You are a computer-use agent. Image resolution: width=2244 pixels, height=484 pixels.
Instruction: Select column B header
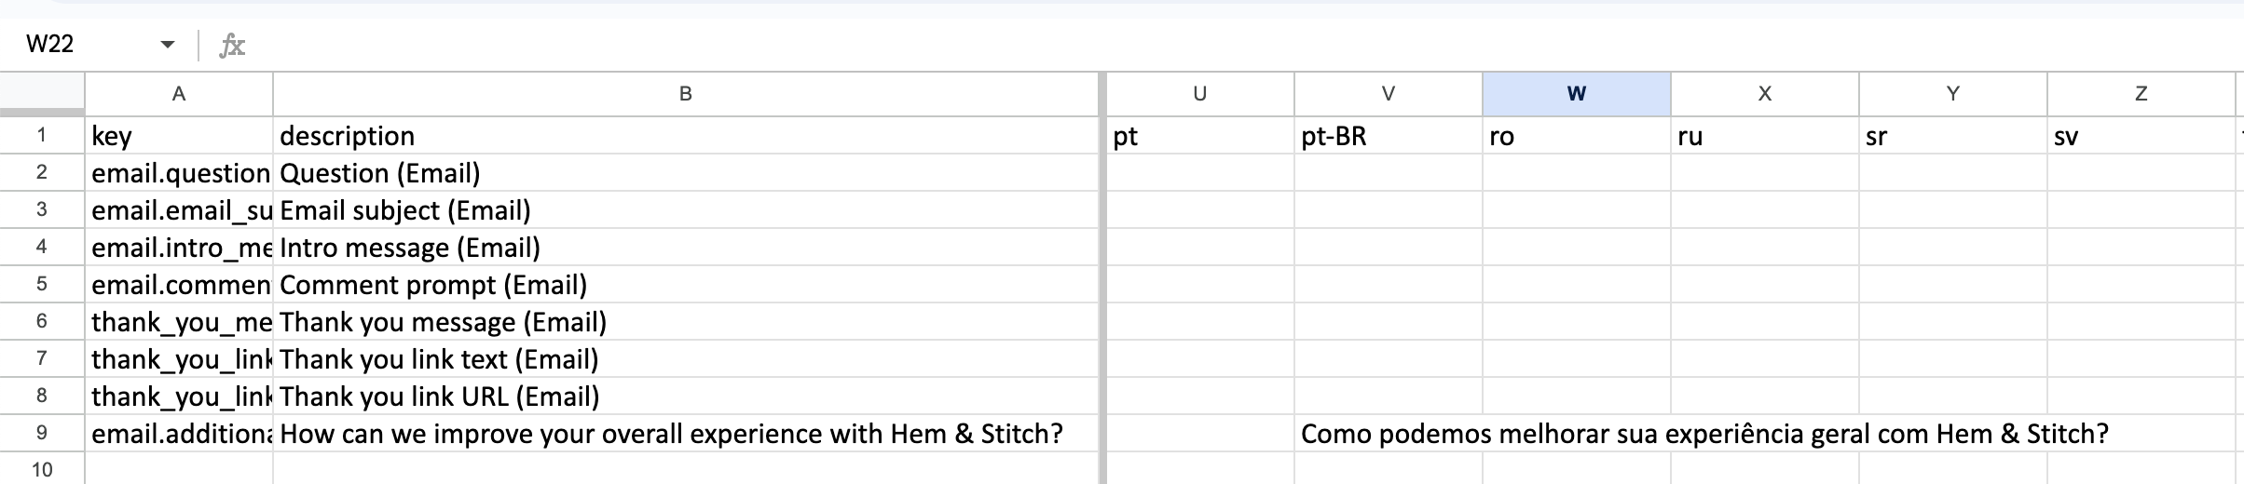[686, 93]
